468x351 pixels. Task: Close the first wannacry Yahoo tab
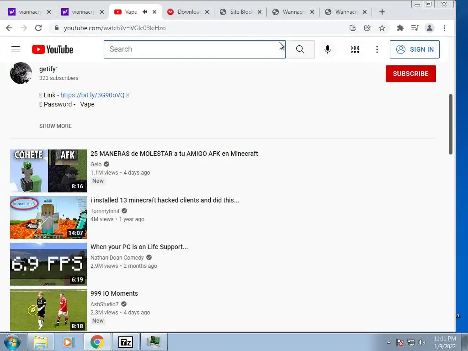[49, 12]
